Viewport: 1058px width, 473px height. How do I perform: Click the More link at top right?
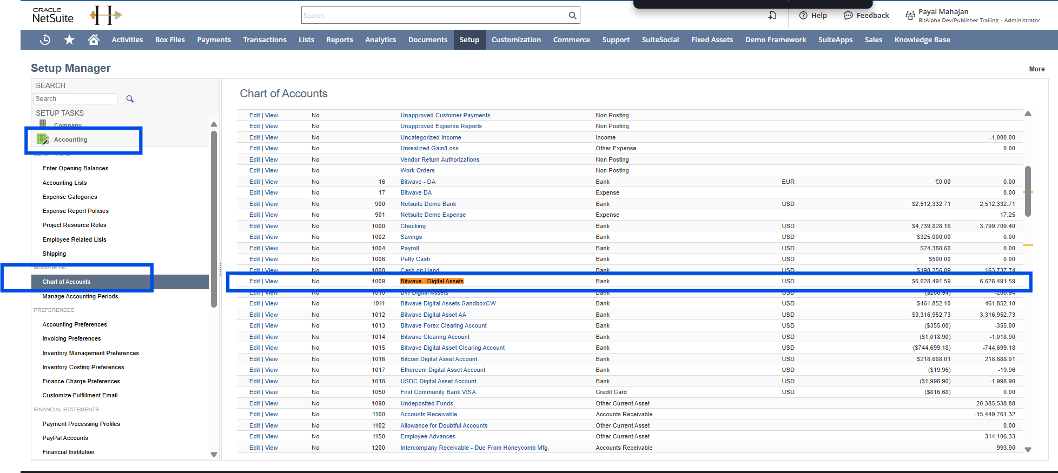point(1037,69)
